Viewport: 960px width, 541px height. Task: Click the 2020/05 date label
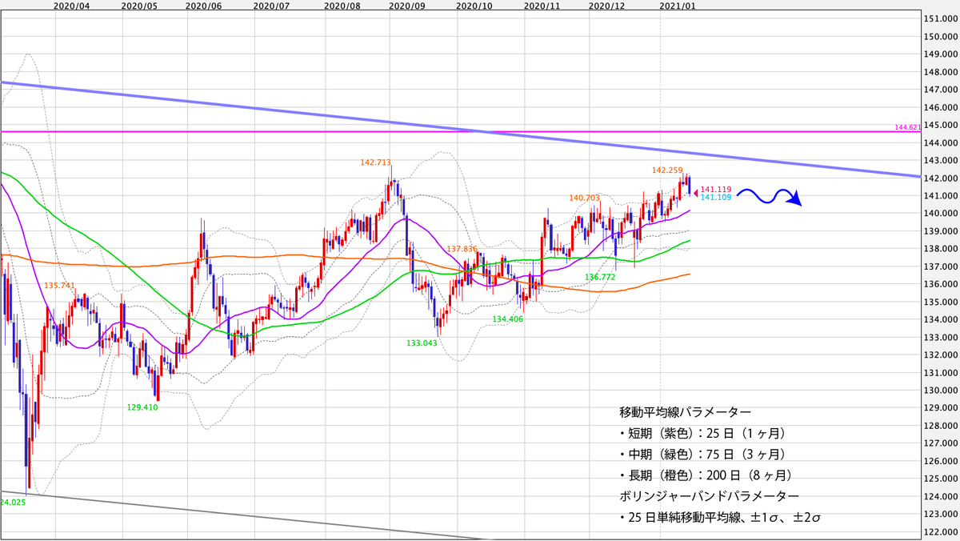click(x=138, y=5)
